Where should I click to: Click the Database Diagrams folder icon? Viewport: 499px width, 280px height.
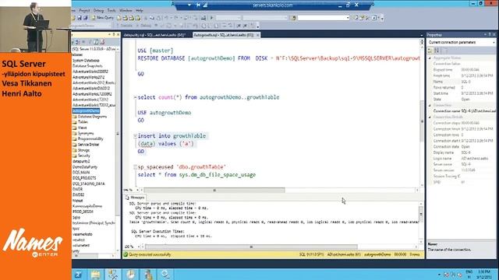pos(75,117)
